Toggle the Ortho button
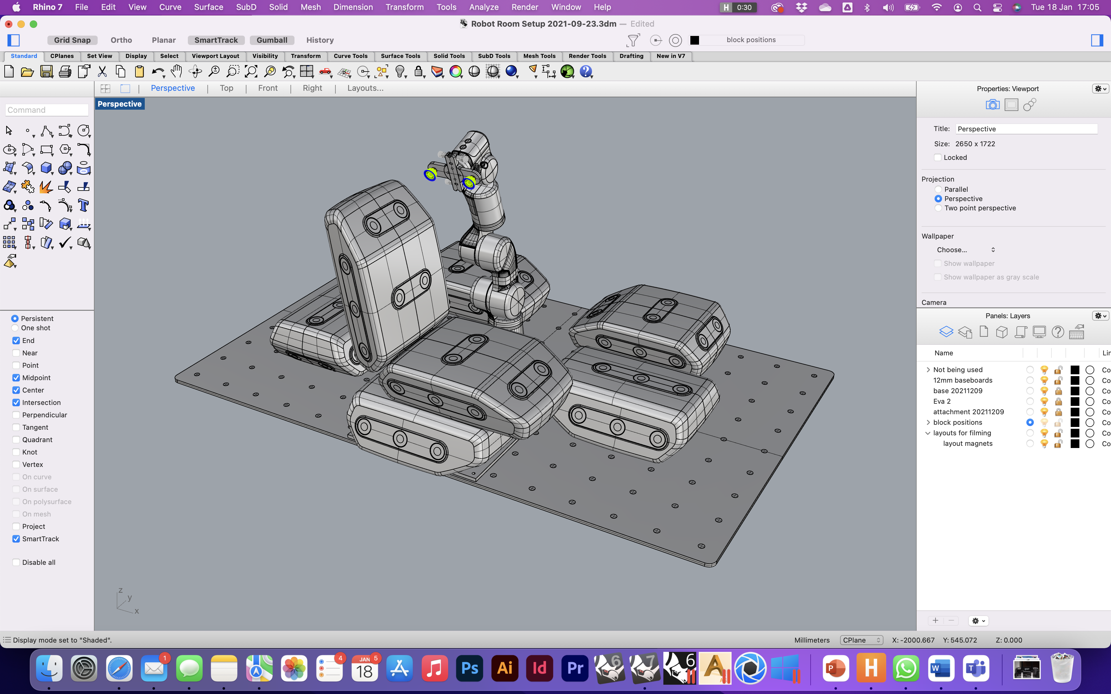Image resolution: width=1111 pixels, height=694 pixels. point(121,40)
